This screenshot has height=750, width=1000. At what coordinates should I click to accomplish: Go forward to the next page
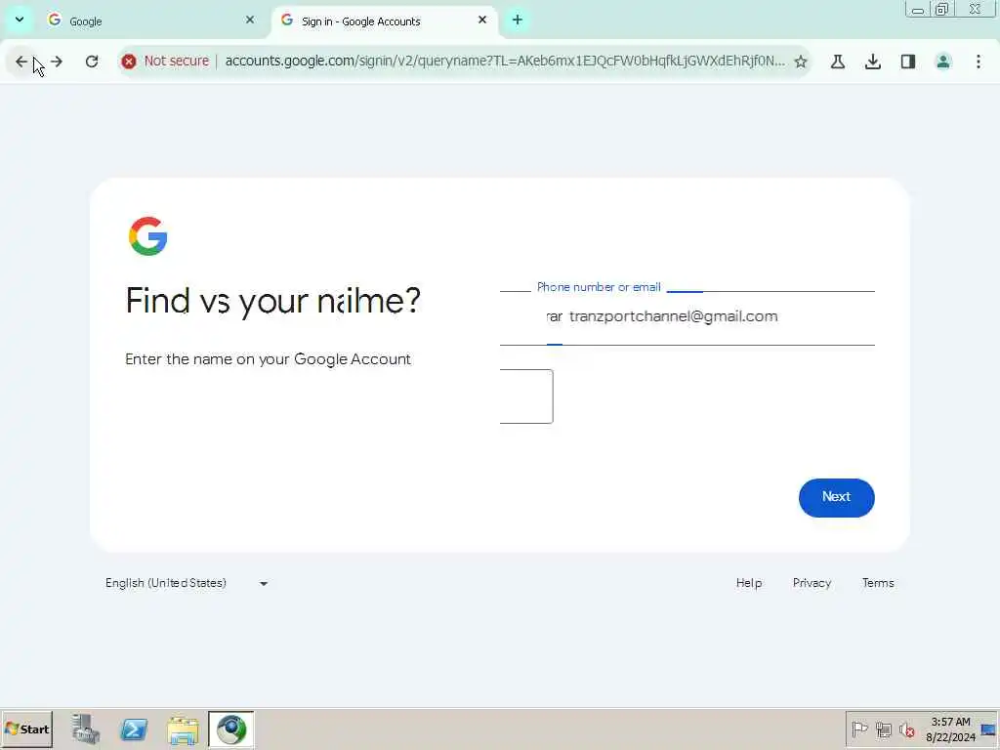coord(57,62)
